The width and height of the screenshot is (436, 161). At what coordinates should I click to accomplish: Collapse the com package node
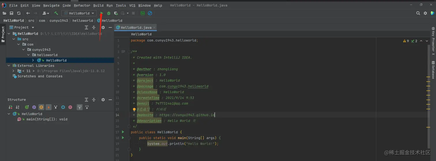pos(18,44)
